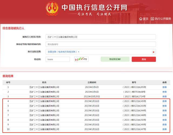Click 验证码正确 status message
This screenshot has width=173, height=135.
pos(115,59)
